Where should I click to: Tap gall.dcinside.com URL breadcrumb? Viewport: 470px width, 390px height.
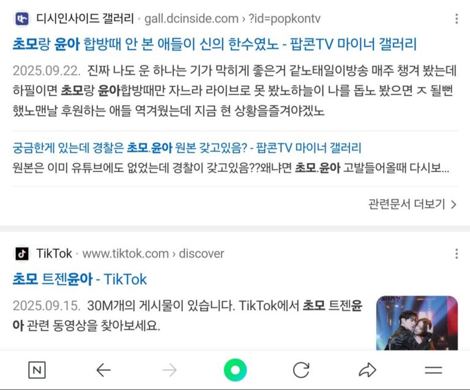233,18
